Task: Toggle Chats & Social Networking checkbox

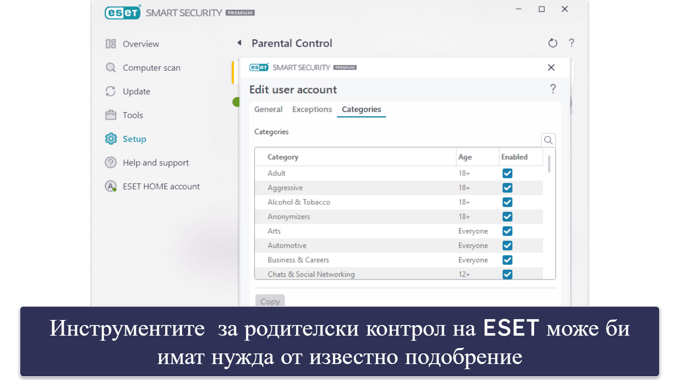Action: point(507,274)
